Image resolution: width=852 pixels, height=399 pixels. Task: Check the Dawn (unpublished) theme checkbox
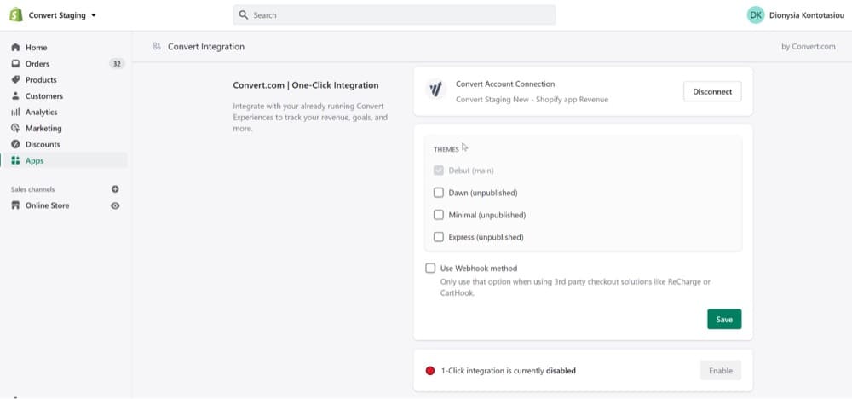point(439,193)
